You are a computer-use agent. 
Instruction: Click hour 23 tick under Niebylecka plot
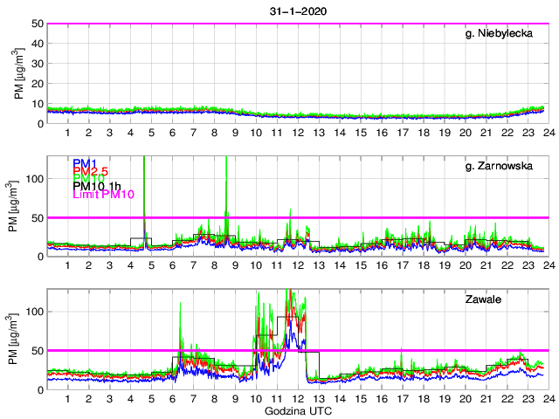pos(527,133)
